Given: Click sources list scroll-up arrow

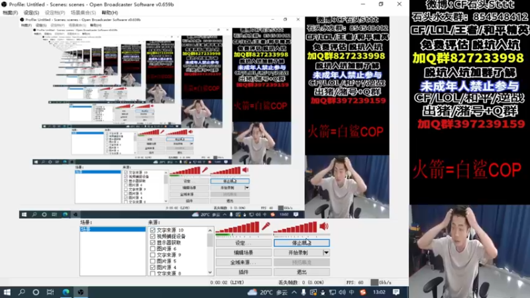Looking at the screenshot, I should point(210,230).
